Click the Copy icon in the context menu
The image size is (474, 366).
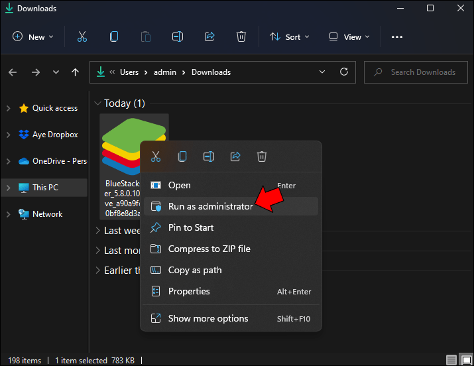(182, 156)
